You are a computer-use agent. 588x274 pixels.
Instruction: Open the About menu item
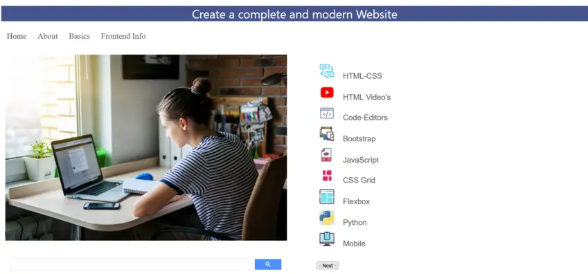click(48, 37)
